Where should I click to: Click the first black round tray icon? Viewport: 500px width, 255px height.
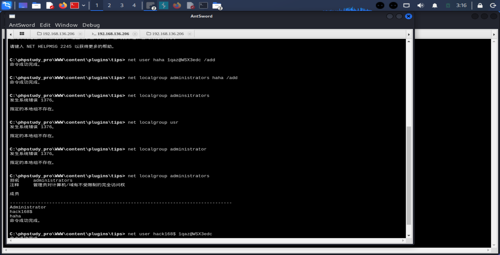click(380, 5)
